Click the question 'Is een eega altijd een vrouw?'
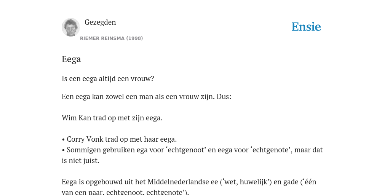This screenshot has width=390, height=195. 108,78
